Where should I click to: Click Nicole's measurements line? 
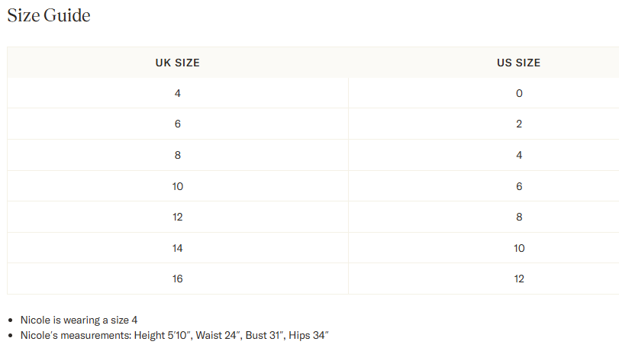[x=175, y=335]
